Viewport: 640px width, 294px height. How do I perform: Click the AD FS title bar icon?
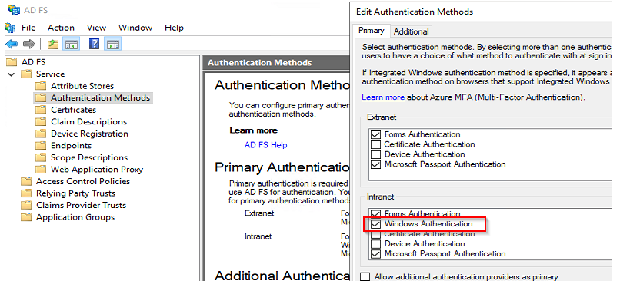tap(14, 10)
